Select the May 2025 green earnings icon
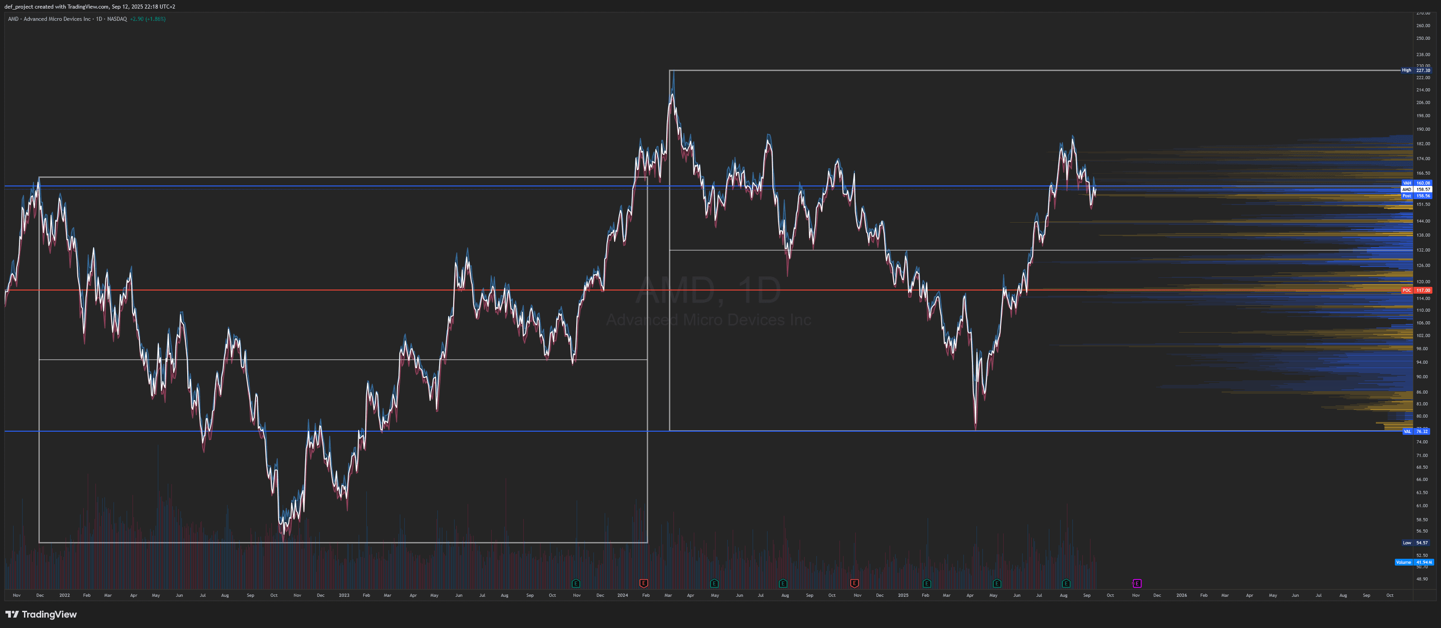 tap(997, 583)
